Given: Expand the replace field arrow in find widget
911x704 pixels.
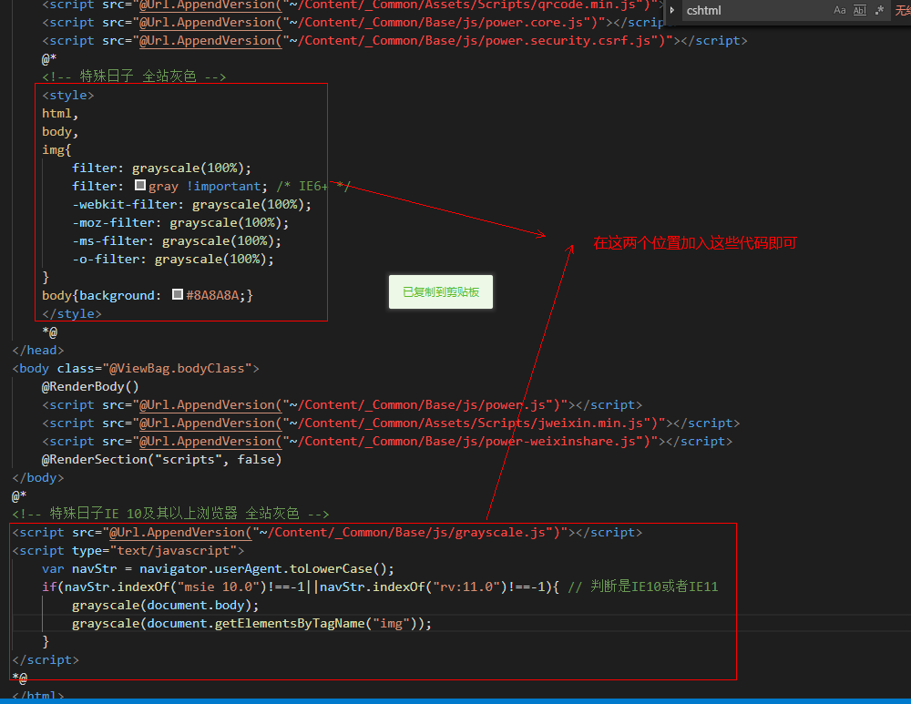Looking at the screenshot, I should click(x=672, y=10).
